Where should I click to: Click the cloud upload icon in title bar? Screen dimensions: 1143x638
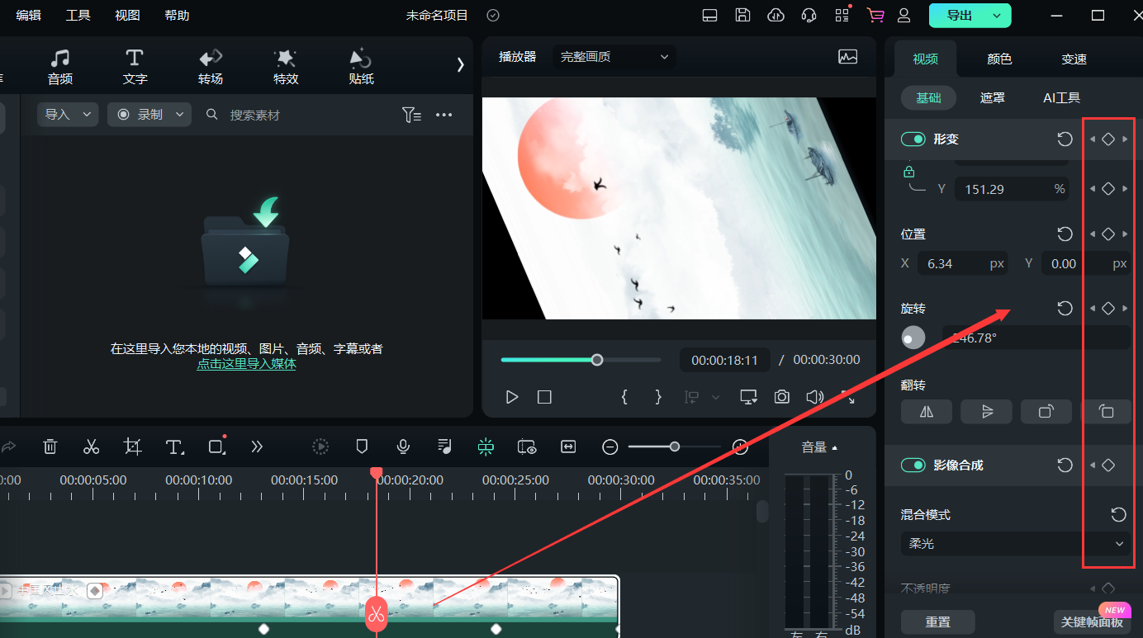(x=775, y=15)
